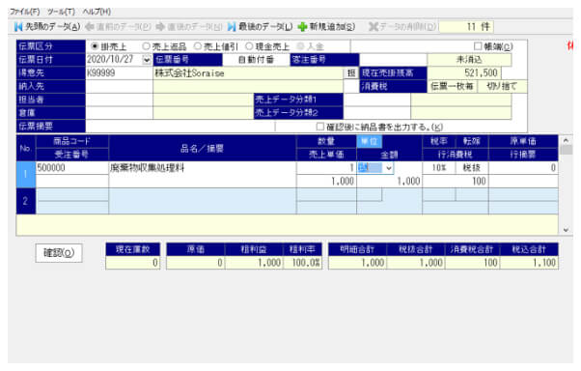Open ツール menu
The image size is (581, 371).
point(61,12)
